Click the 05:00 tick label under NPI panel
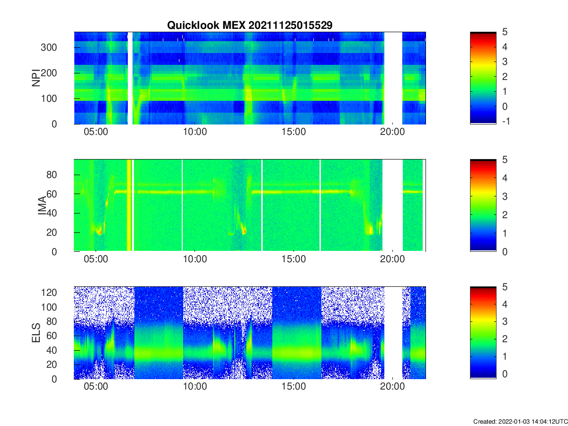The height and width of the screenshot is (426, 568). pos(96,132)
